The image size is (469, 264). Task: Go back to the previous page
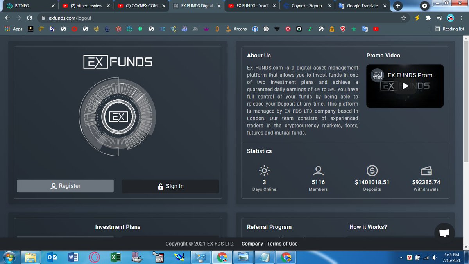click(8, 18)
